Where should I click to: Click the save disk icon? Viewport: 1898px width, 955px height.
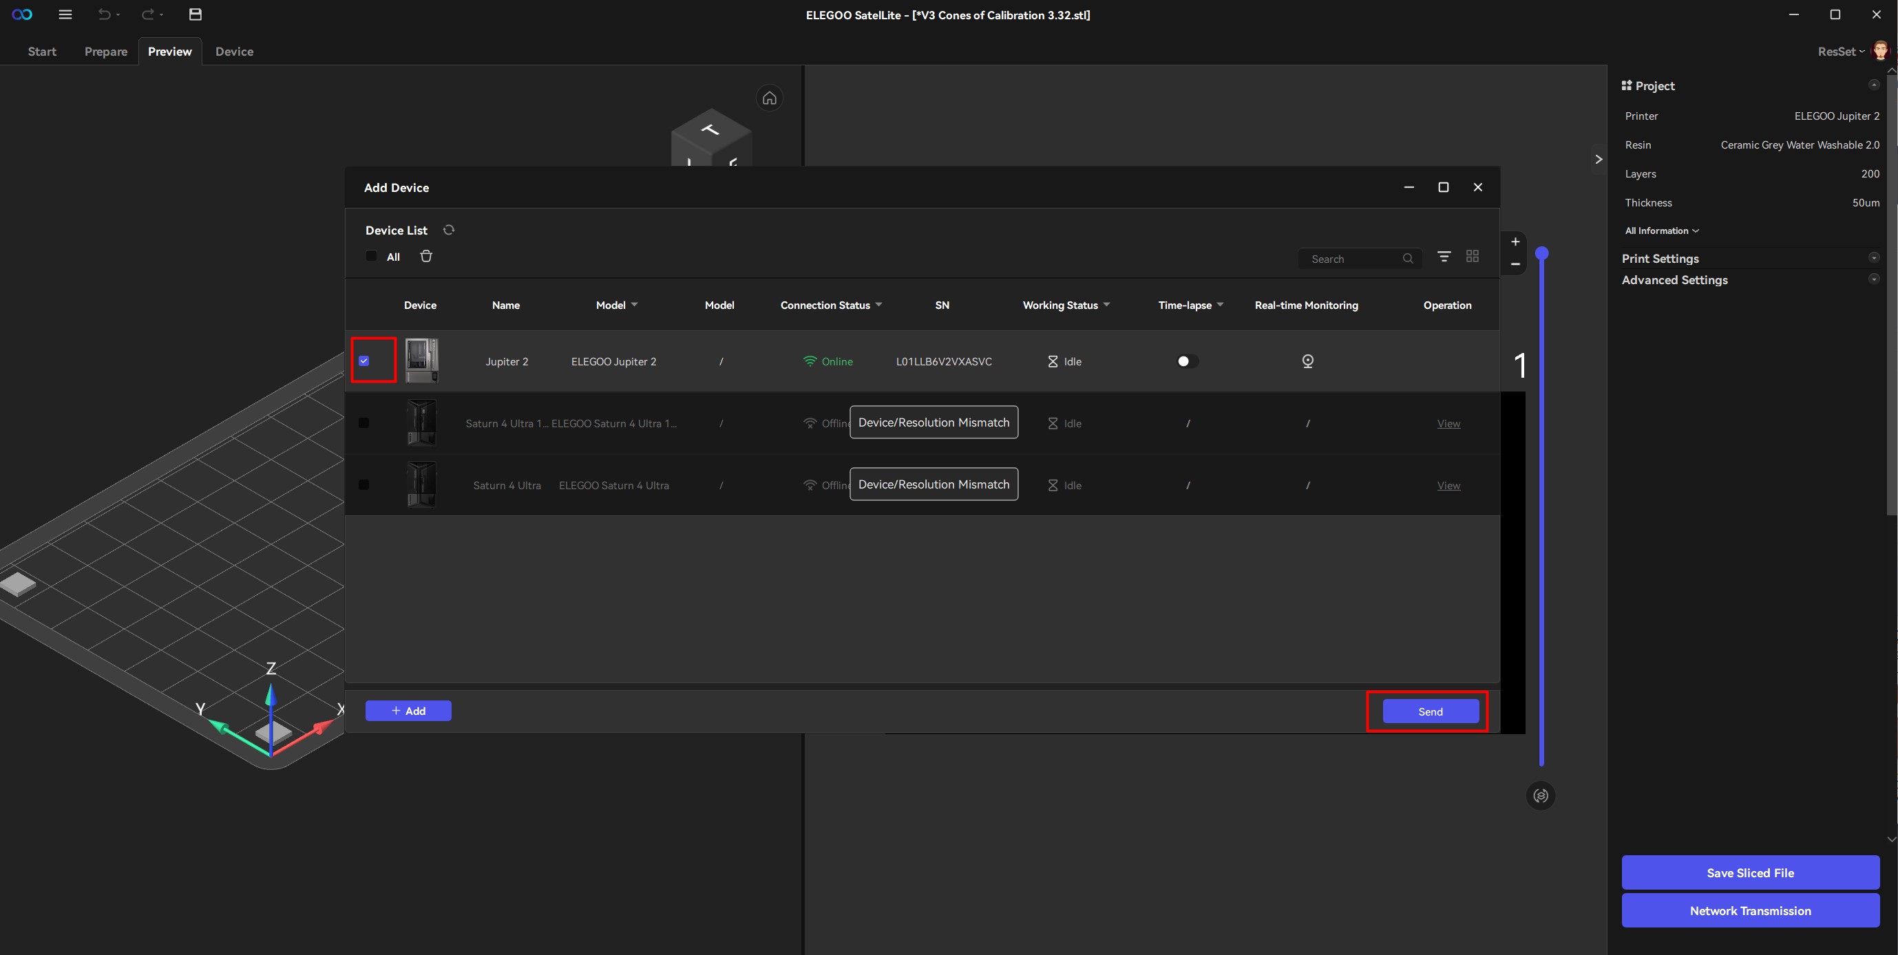coord(196,14)
